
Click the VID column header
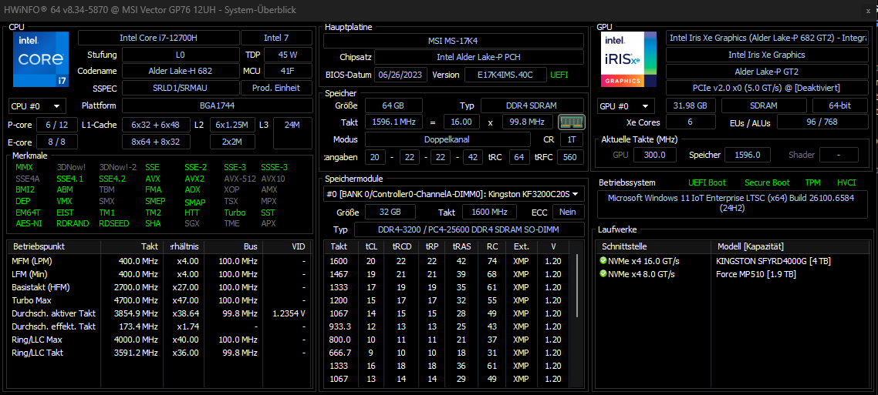[285, 246]
